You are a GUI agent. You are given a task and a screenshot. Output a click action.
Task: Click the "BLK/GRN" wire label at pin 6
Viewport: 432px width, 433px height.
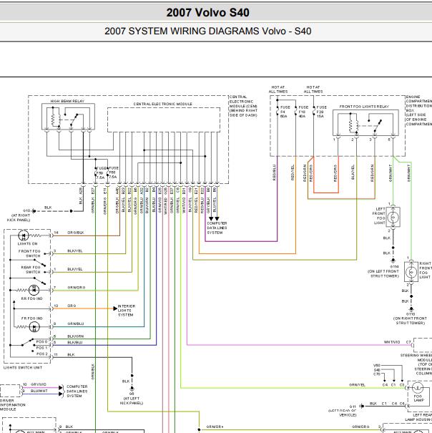point(75,336)
